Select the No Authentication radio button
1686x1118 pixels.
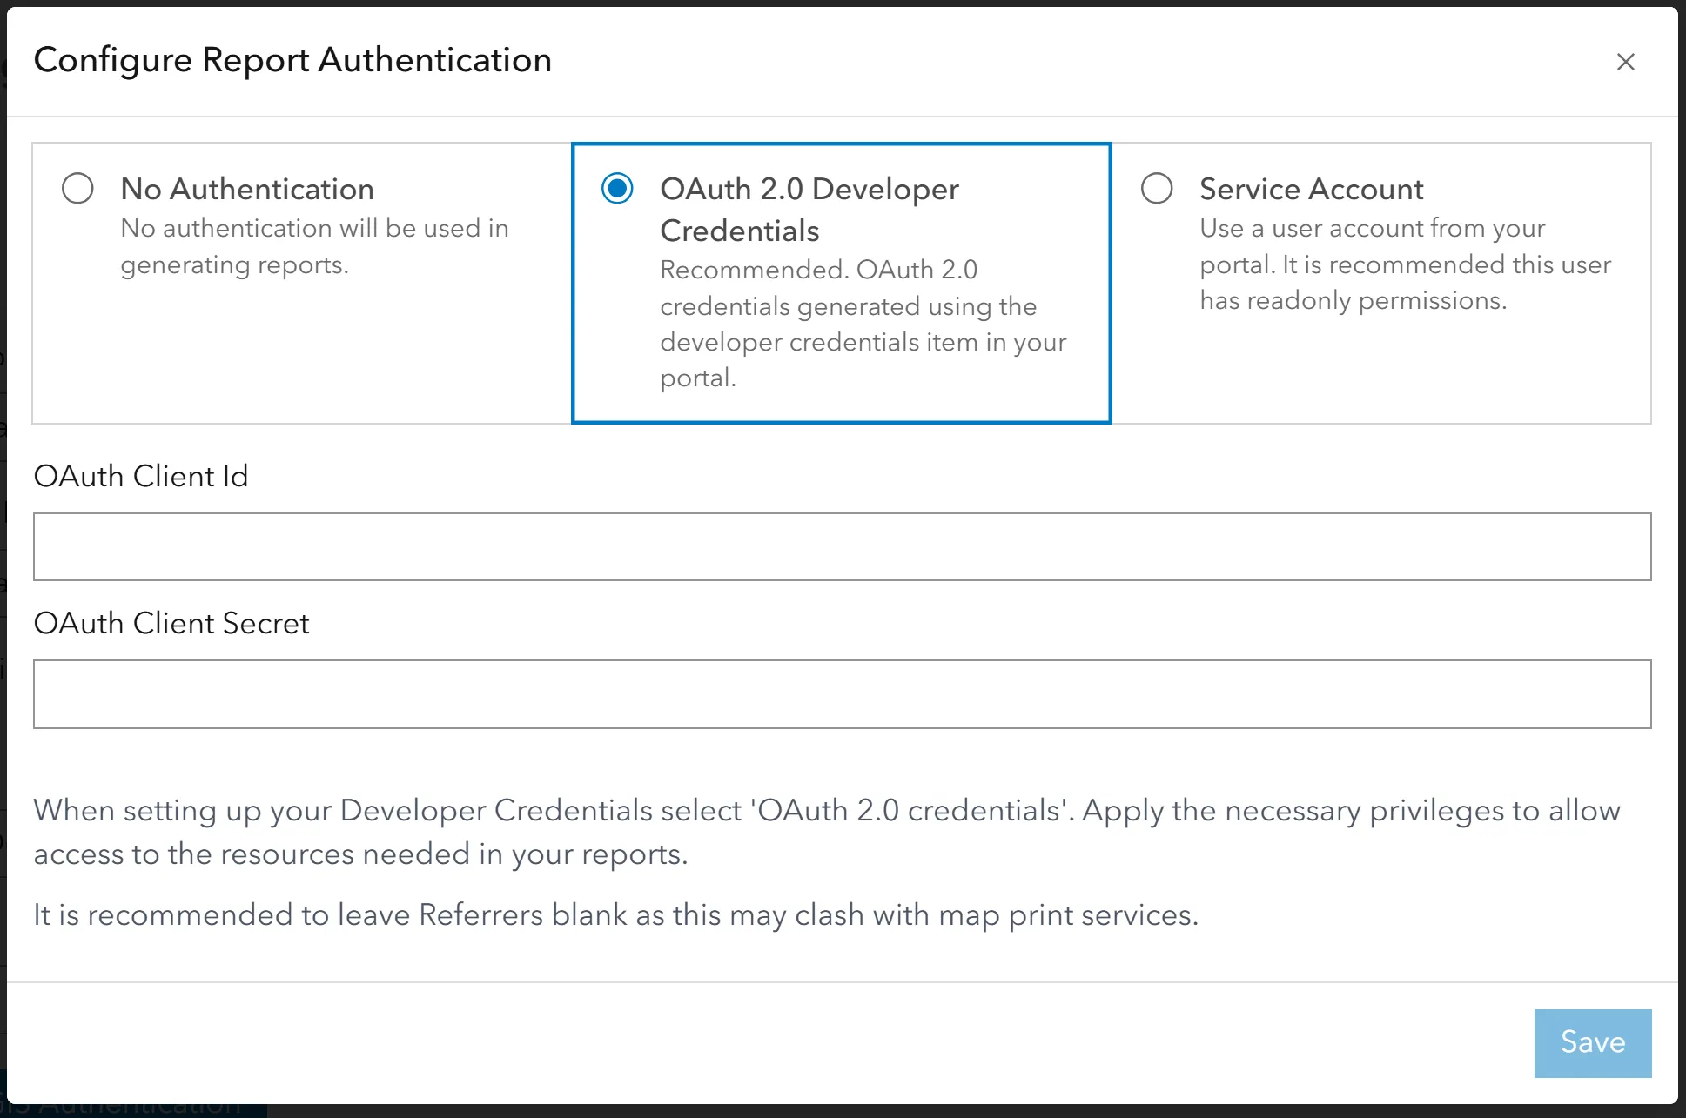click(x=77, y=188)
